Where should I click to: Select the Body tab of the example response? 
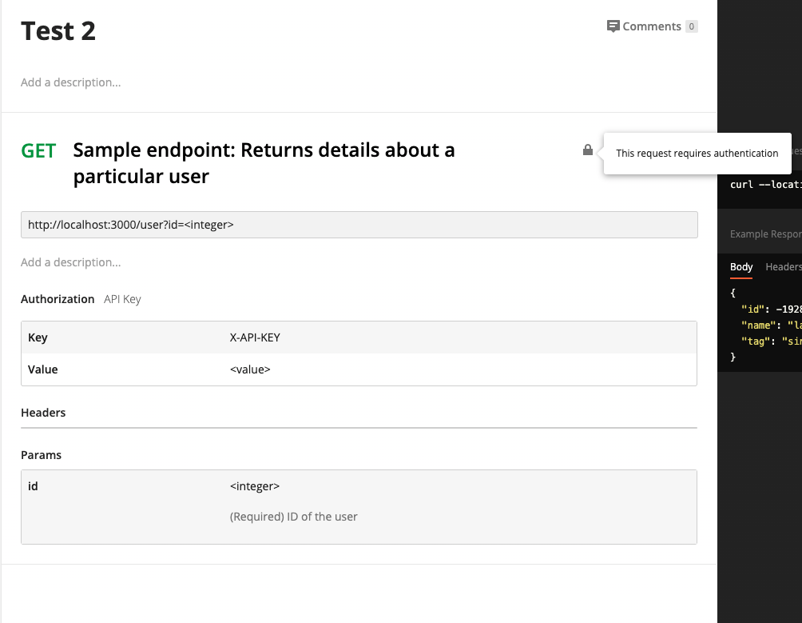[740, 266]
